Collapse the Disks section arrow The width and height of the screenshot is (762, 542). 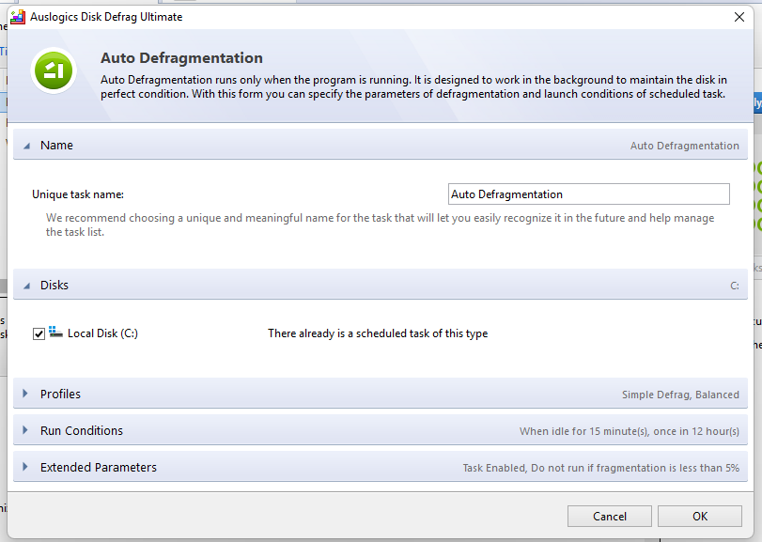[26, 286]
